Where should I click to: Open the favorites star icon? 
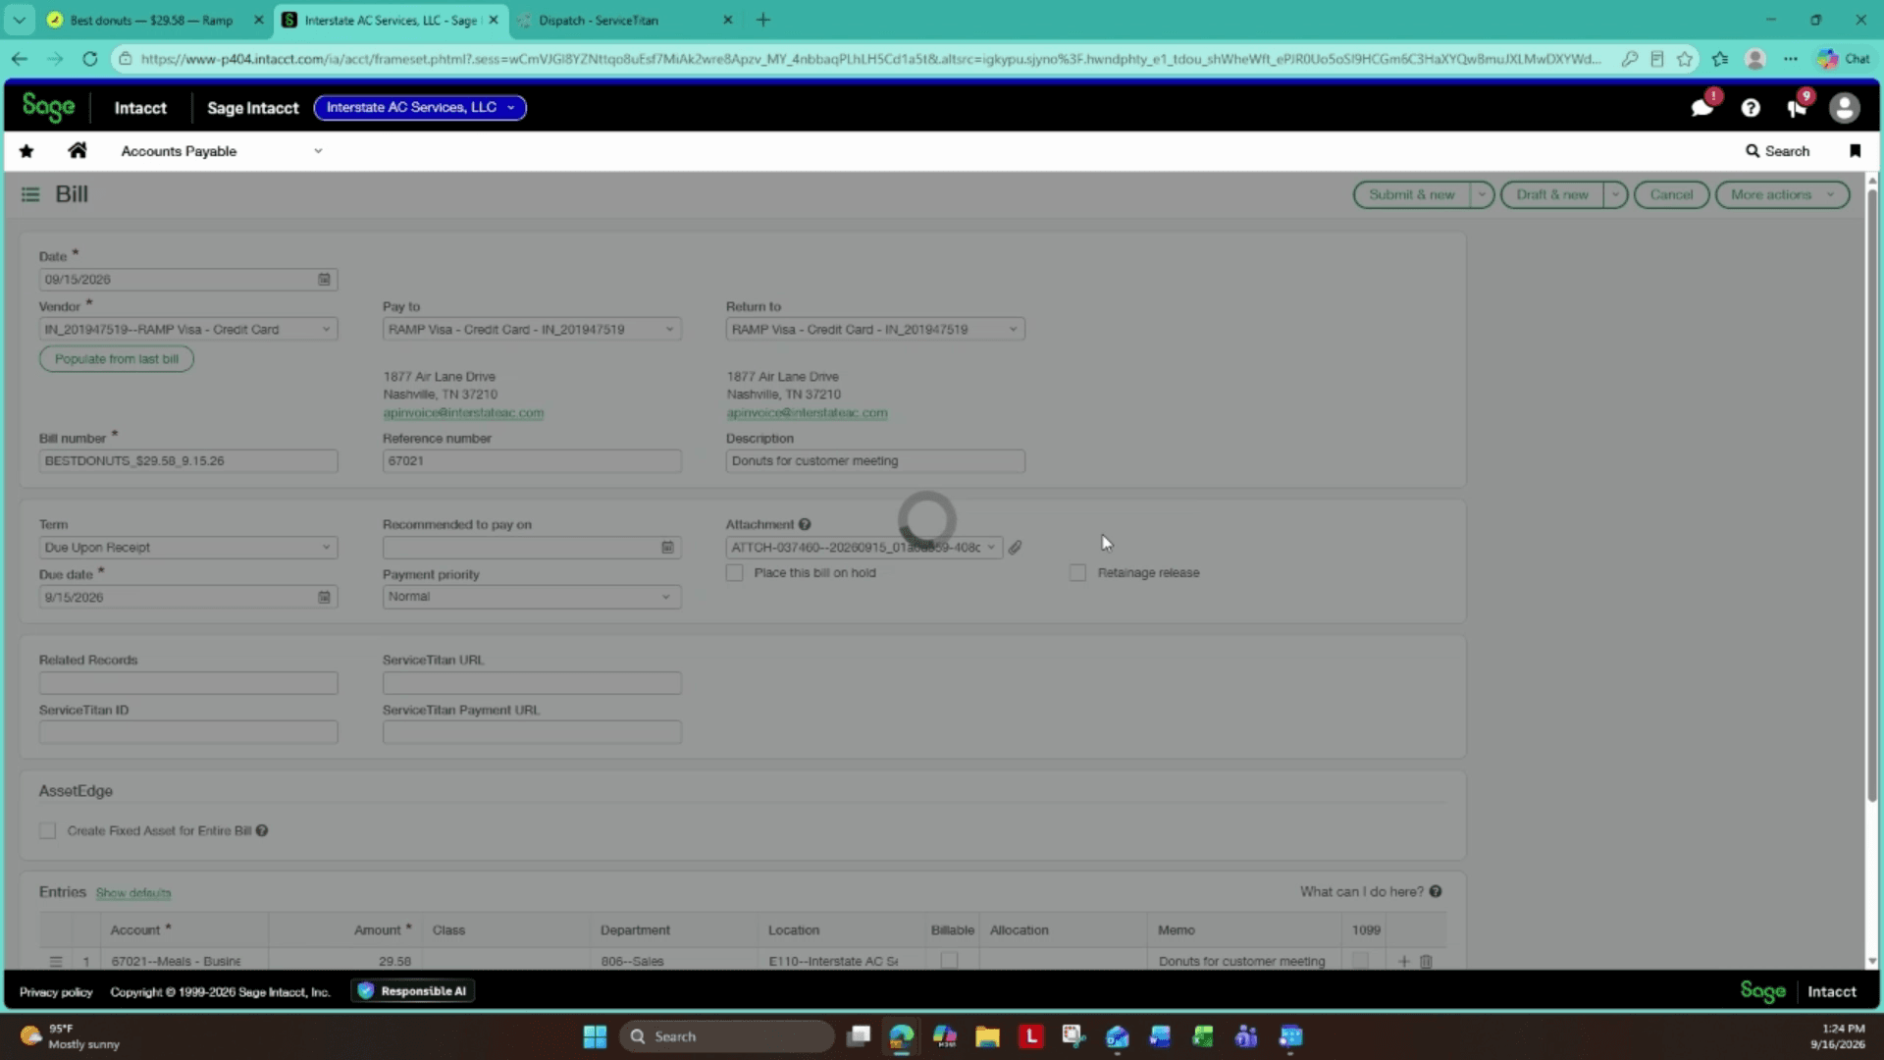tap(26, 151)
